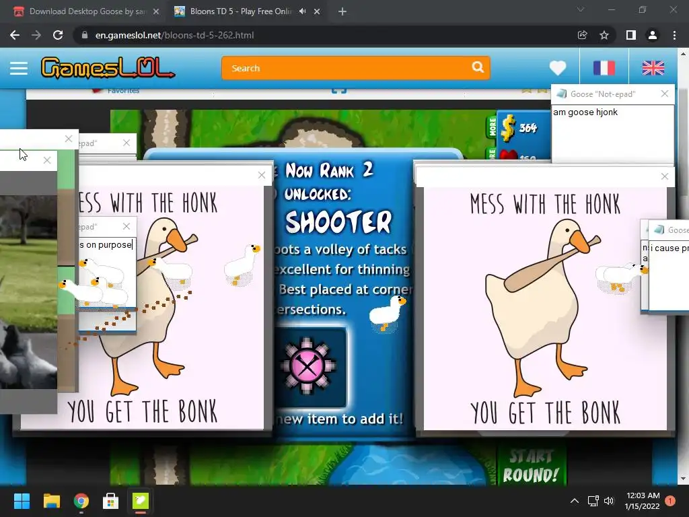Screen dimensions: 689x517
Task: Close the Download Desktop Goose tab
Action: point(156,12)
